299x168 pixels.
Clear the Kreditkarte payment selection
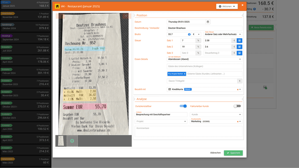[x=237, y=89]
